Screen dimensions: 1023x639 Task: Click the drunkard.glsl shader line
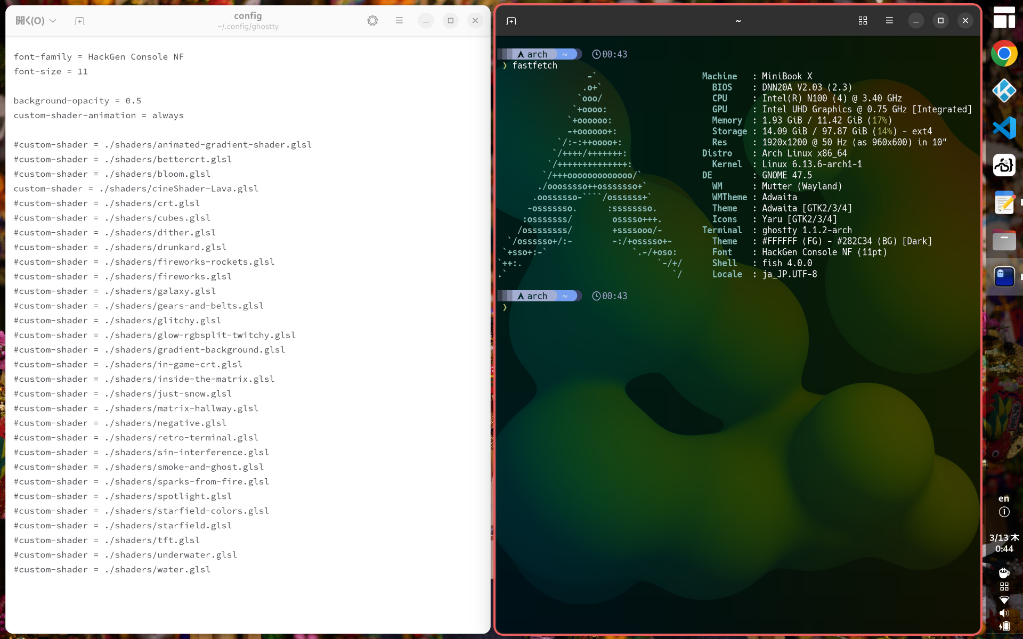pos(120,247)
